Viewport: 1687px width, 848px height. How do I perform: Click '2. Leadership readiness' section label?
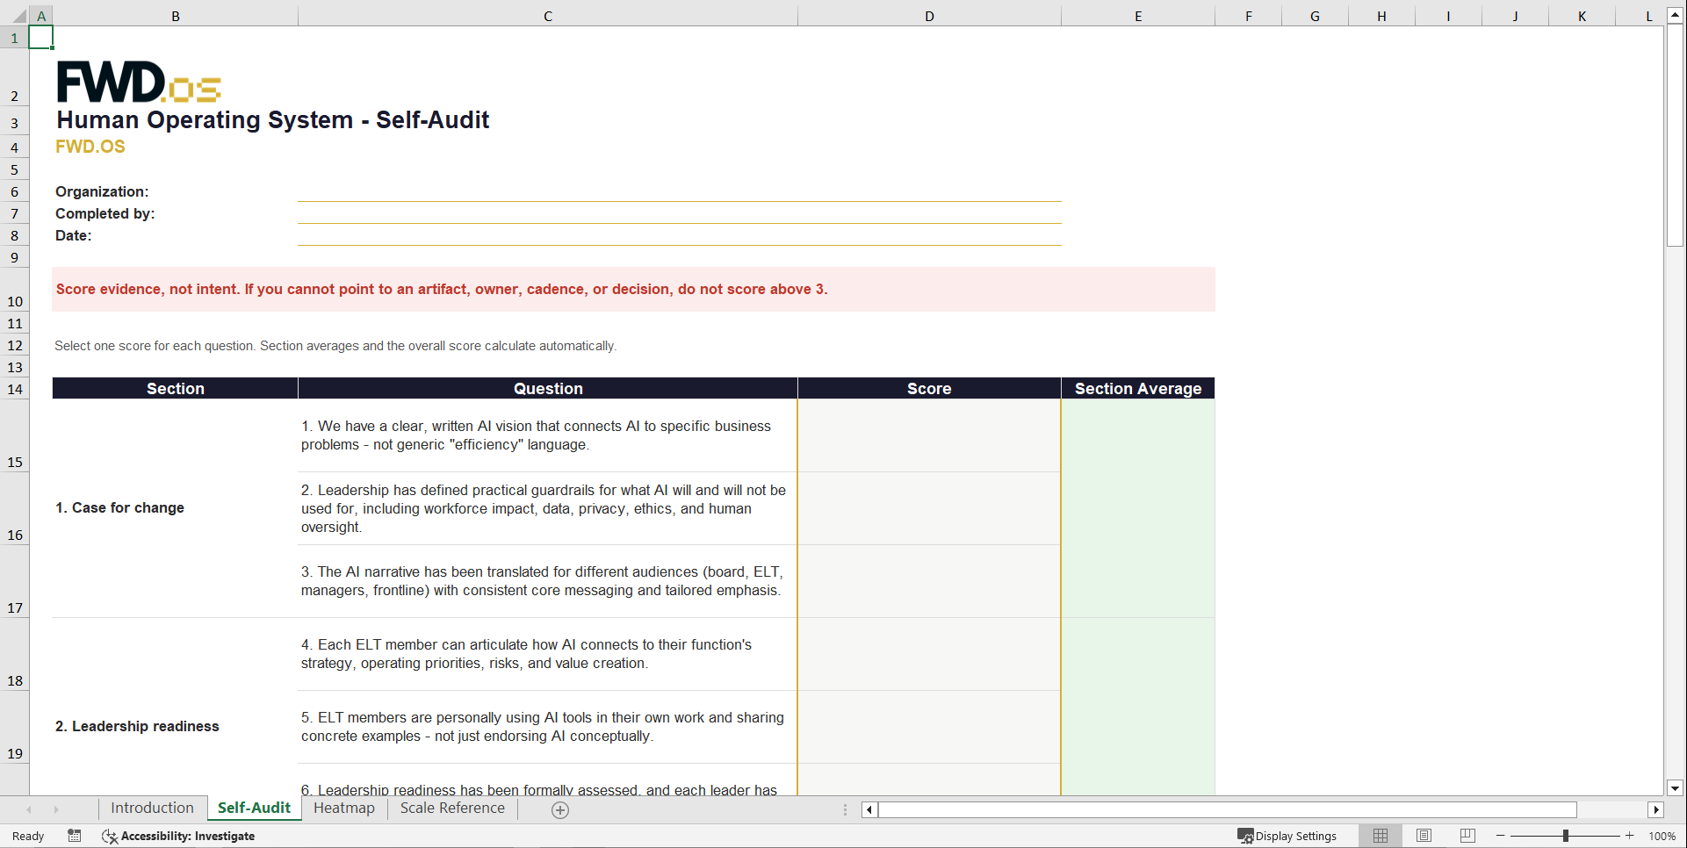(137, 726)
